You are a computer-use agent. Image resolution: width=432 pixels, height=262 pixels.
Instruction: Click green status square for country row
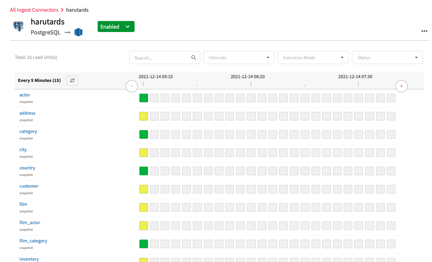tap(144, 171)
